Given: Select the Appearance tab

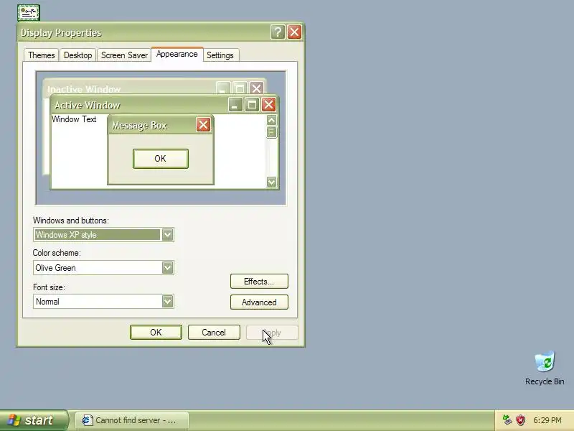Looking at the screenshot, I should 177,55.
